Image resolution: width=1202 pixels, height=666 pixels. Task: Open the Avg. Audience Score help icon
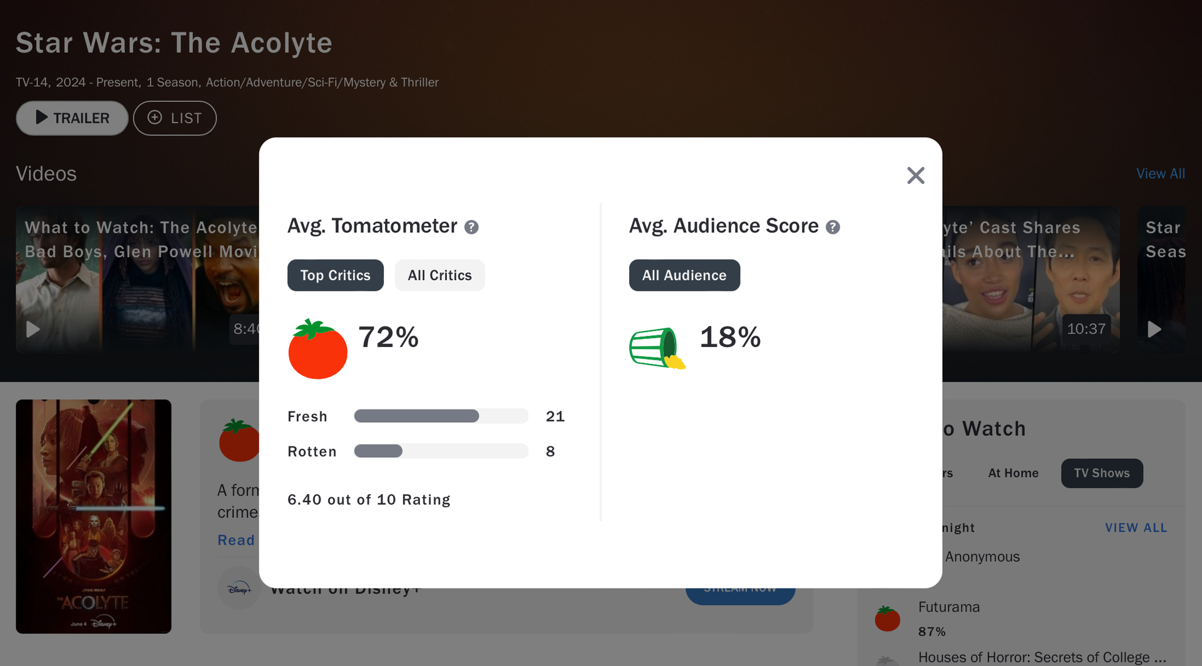click(x=833, y=227)
